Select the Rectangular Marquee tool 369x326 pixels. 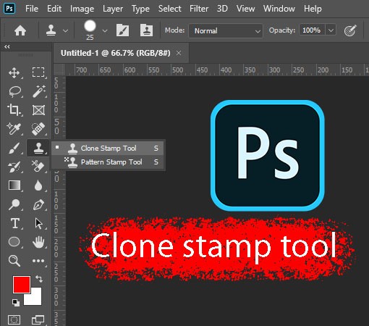pyautogui.click(x=38, y=72)
